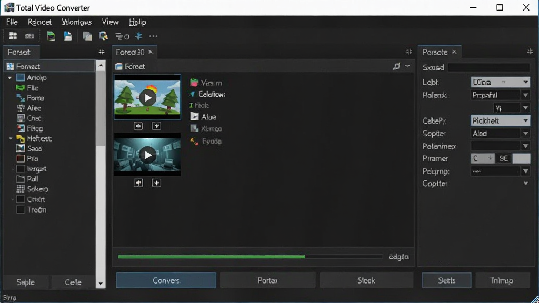
Task: Click the Celle button
Action: 73,282
